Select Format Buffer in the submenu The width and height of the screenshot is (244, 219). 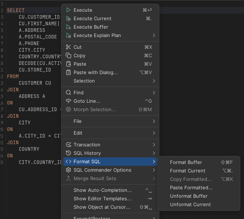(x=186, y=162)
